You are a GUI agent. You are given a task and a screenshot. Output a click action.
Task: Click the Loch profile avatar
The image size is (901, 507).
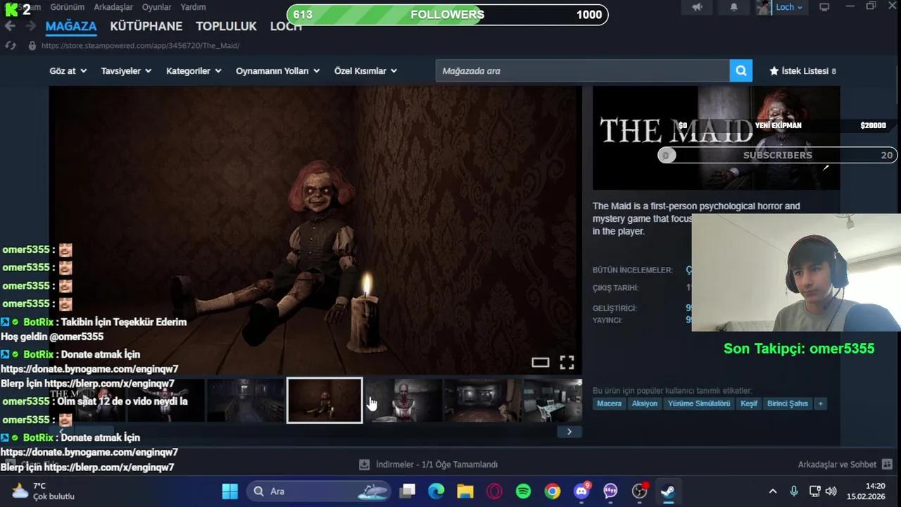click(764, 7)
